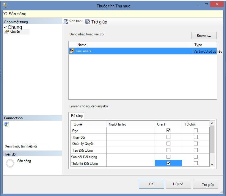Image resolution: width=226 pixels, height=196 pixels.
Task: Check Từ chối for Sửa đổi Đối tượng
Action: tap(196, 156)
